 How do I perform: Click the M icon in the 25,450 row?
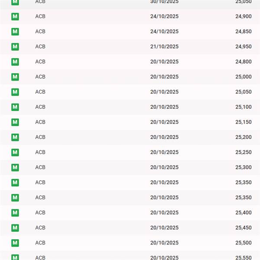point(15,227)
